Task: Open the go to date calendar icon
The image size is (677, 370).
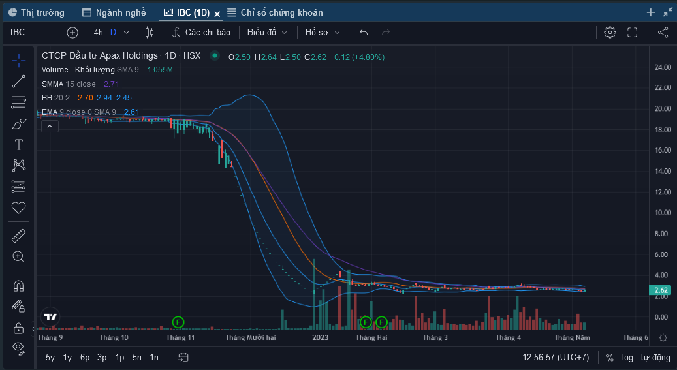Action: pos(183,358)
